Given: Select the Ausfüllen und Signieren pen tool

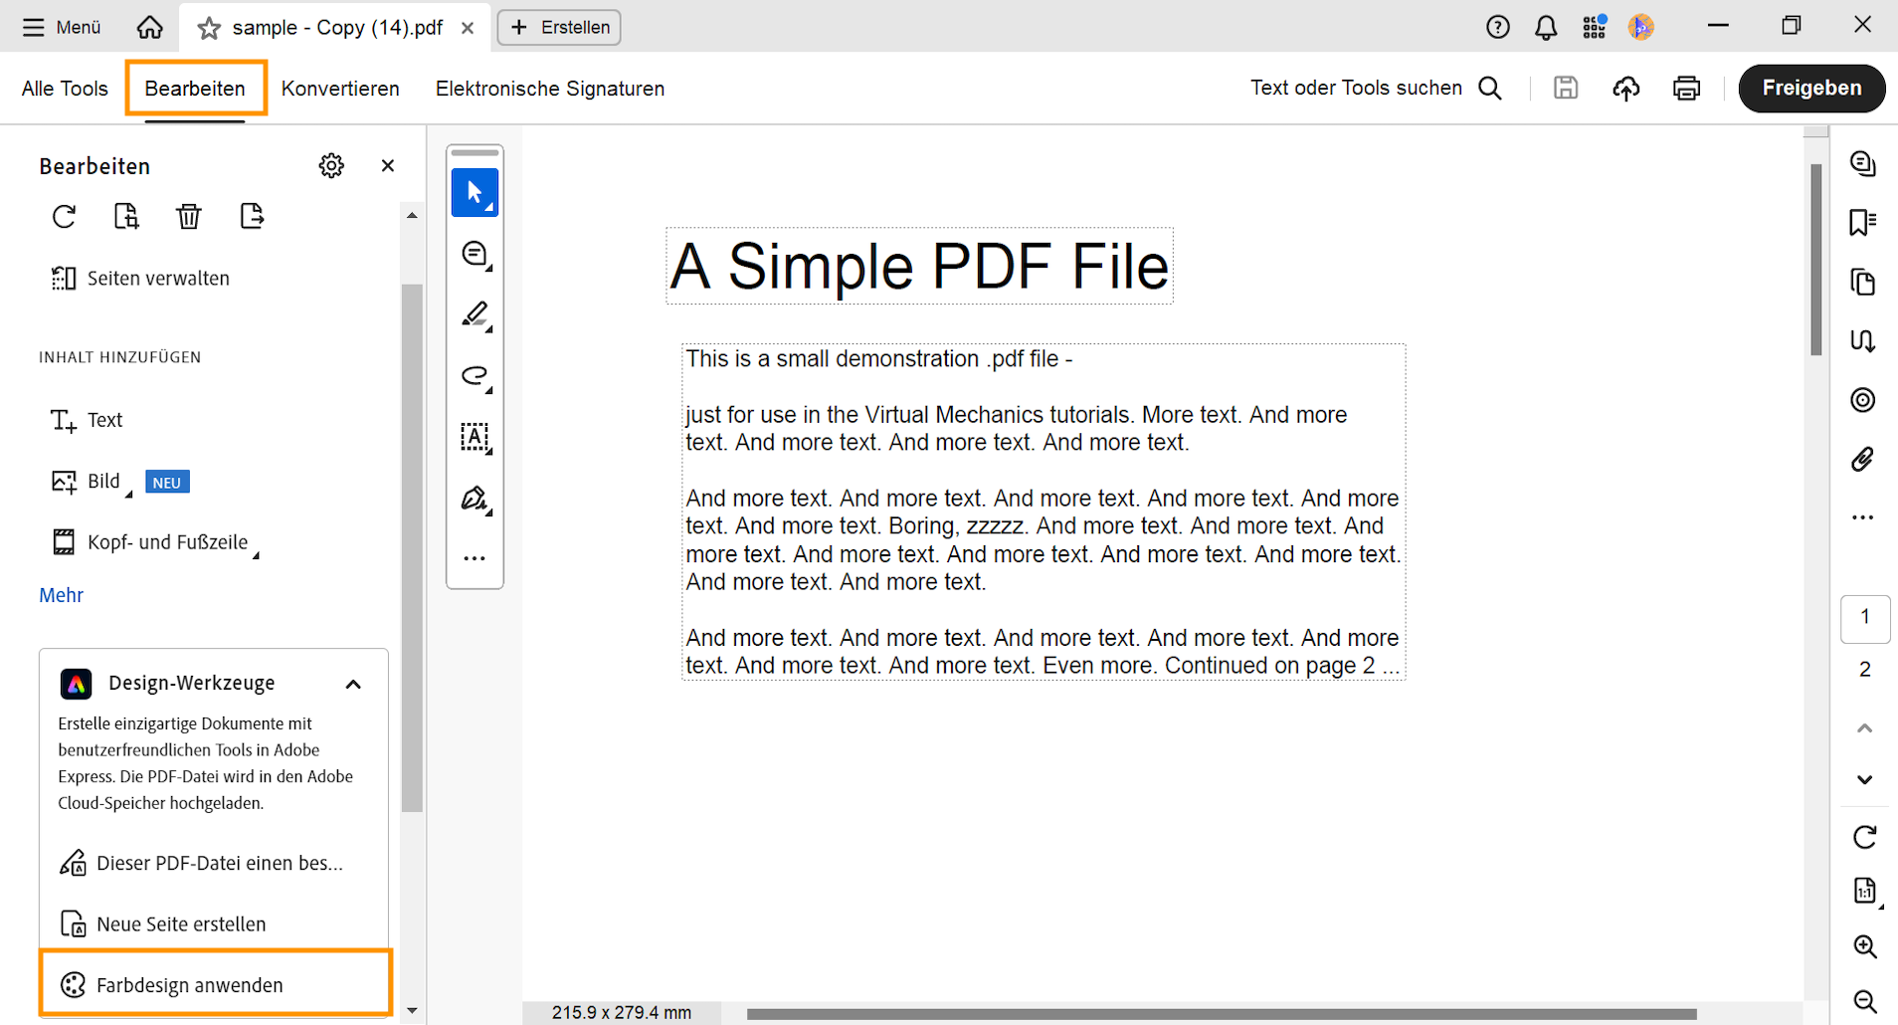Looking at the screenshot, I should click(474, 500).
